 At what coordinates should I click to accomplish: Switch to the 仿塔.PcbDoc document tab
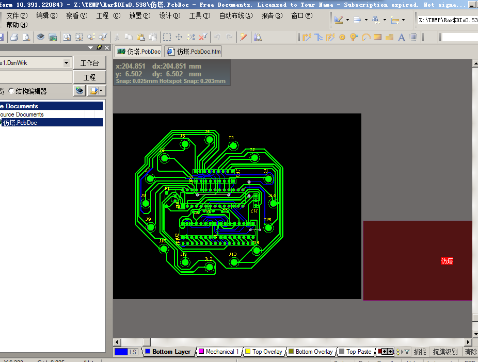139,52
